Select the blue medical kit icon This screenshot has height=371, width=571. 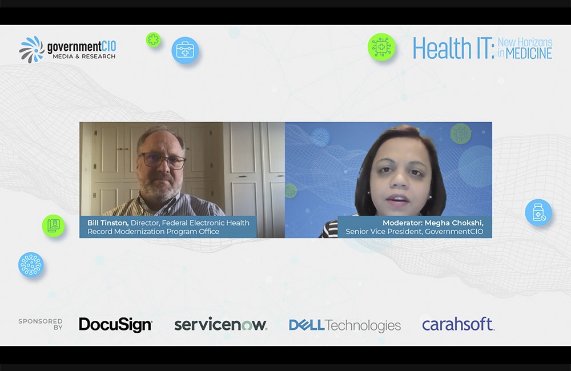185,50
